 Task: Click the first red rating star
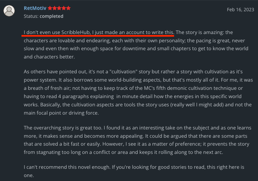tap(50, 8)
